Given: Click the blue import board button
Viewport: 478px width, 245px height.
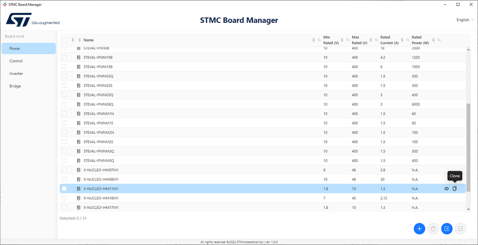Looking at the screenshot, I should [447, 229].
